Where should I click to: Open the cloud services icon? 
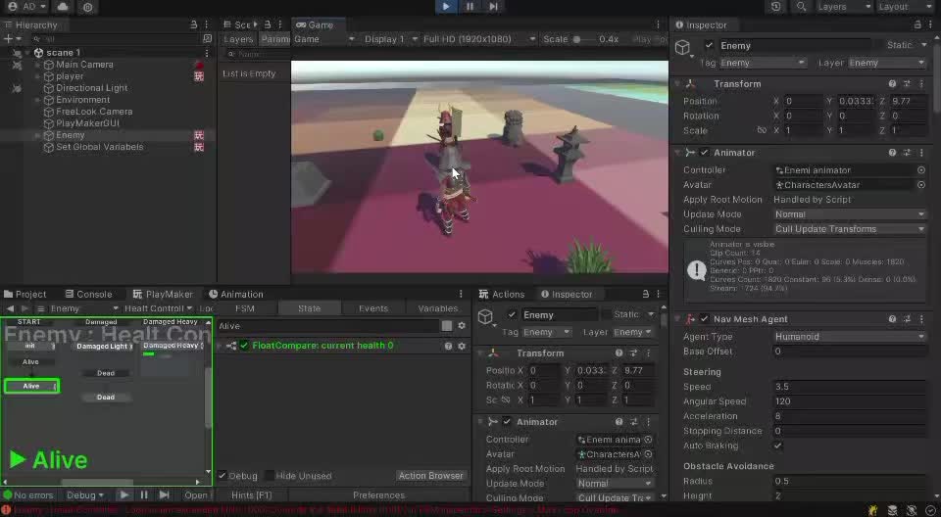63,7
